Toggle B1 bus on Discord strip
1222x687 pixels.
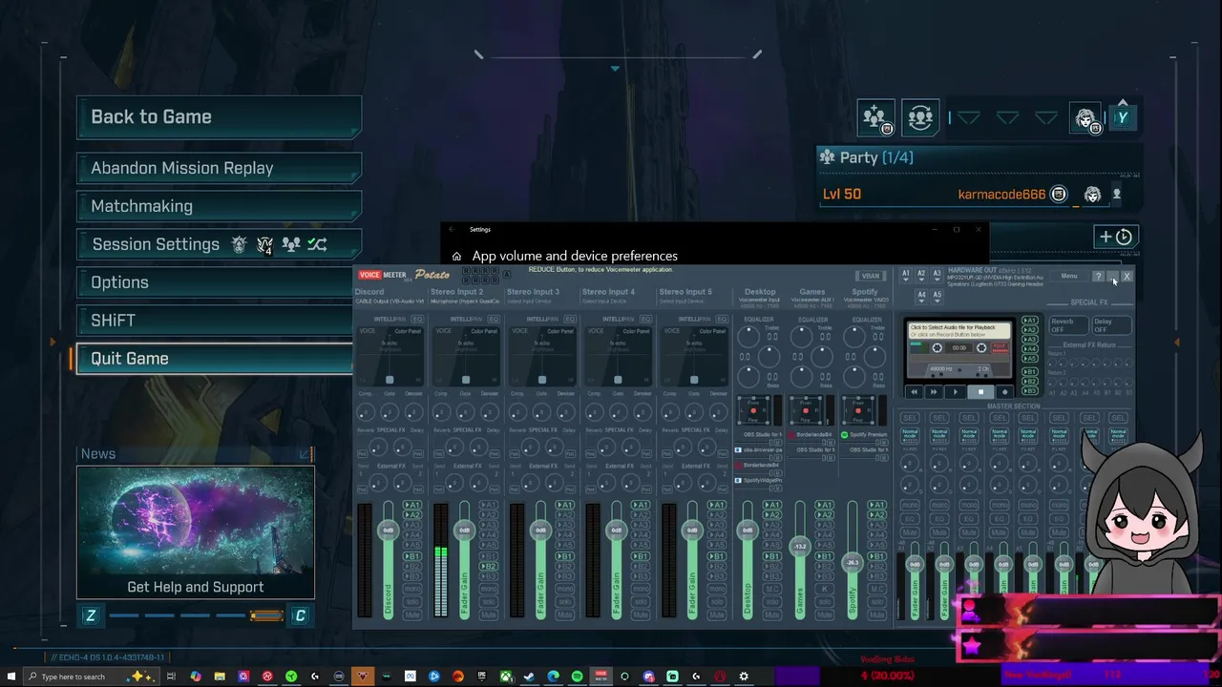coord(411,556)
